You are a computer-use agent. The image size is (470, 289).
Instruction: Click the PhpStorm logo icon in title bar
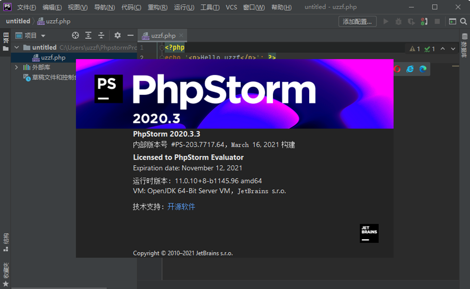tap(7, 7)
